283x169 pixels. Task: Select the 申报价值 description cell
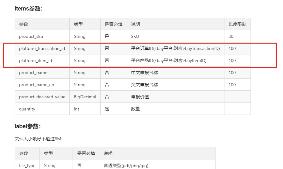click(140, 97)
